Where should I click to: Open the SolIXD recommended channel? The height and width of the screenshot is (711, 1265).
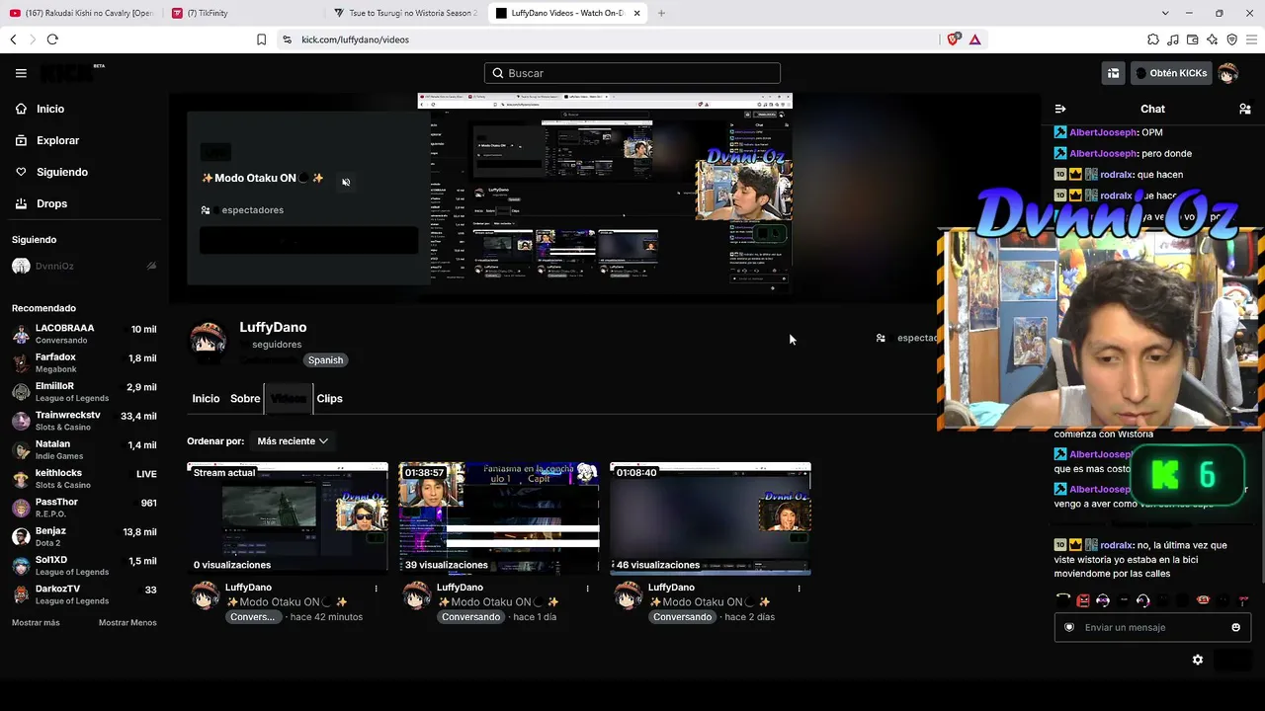[84, 566]
